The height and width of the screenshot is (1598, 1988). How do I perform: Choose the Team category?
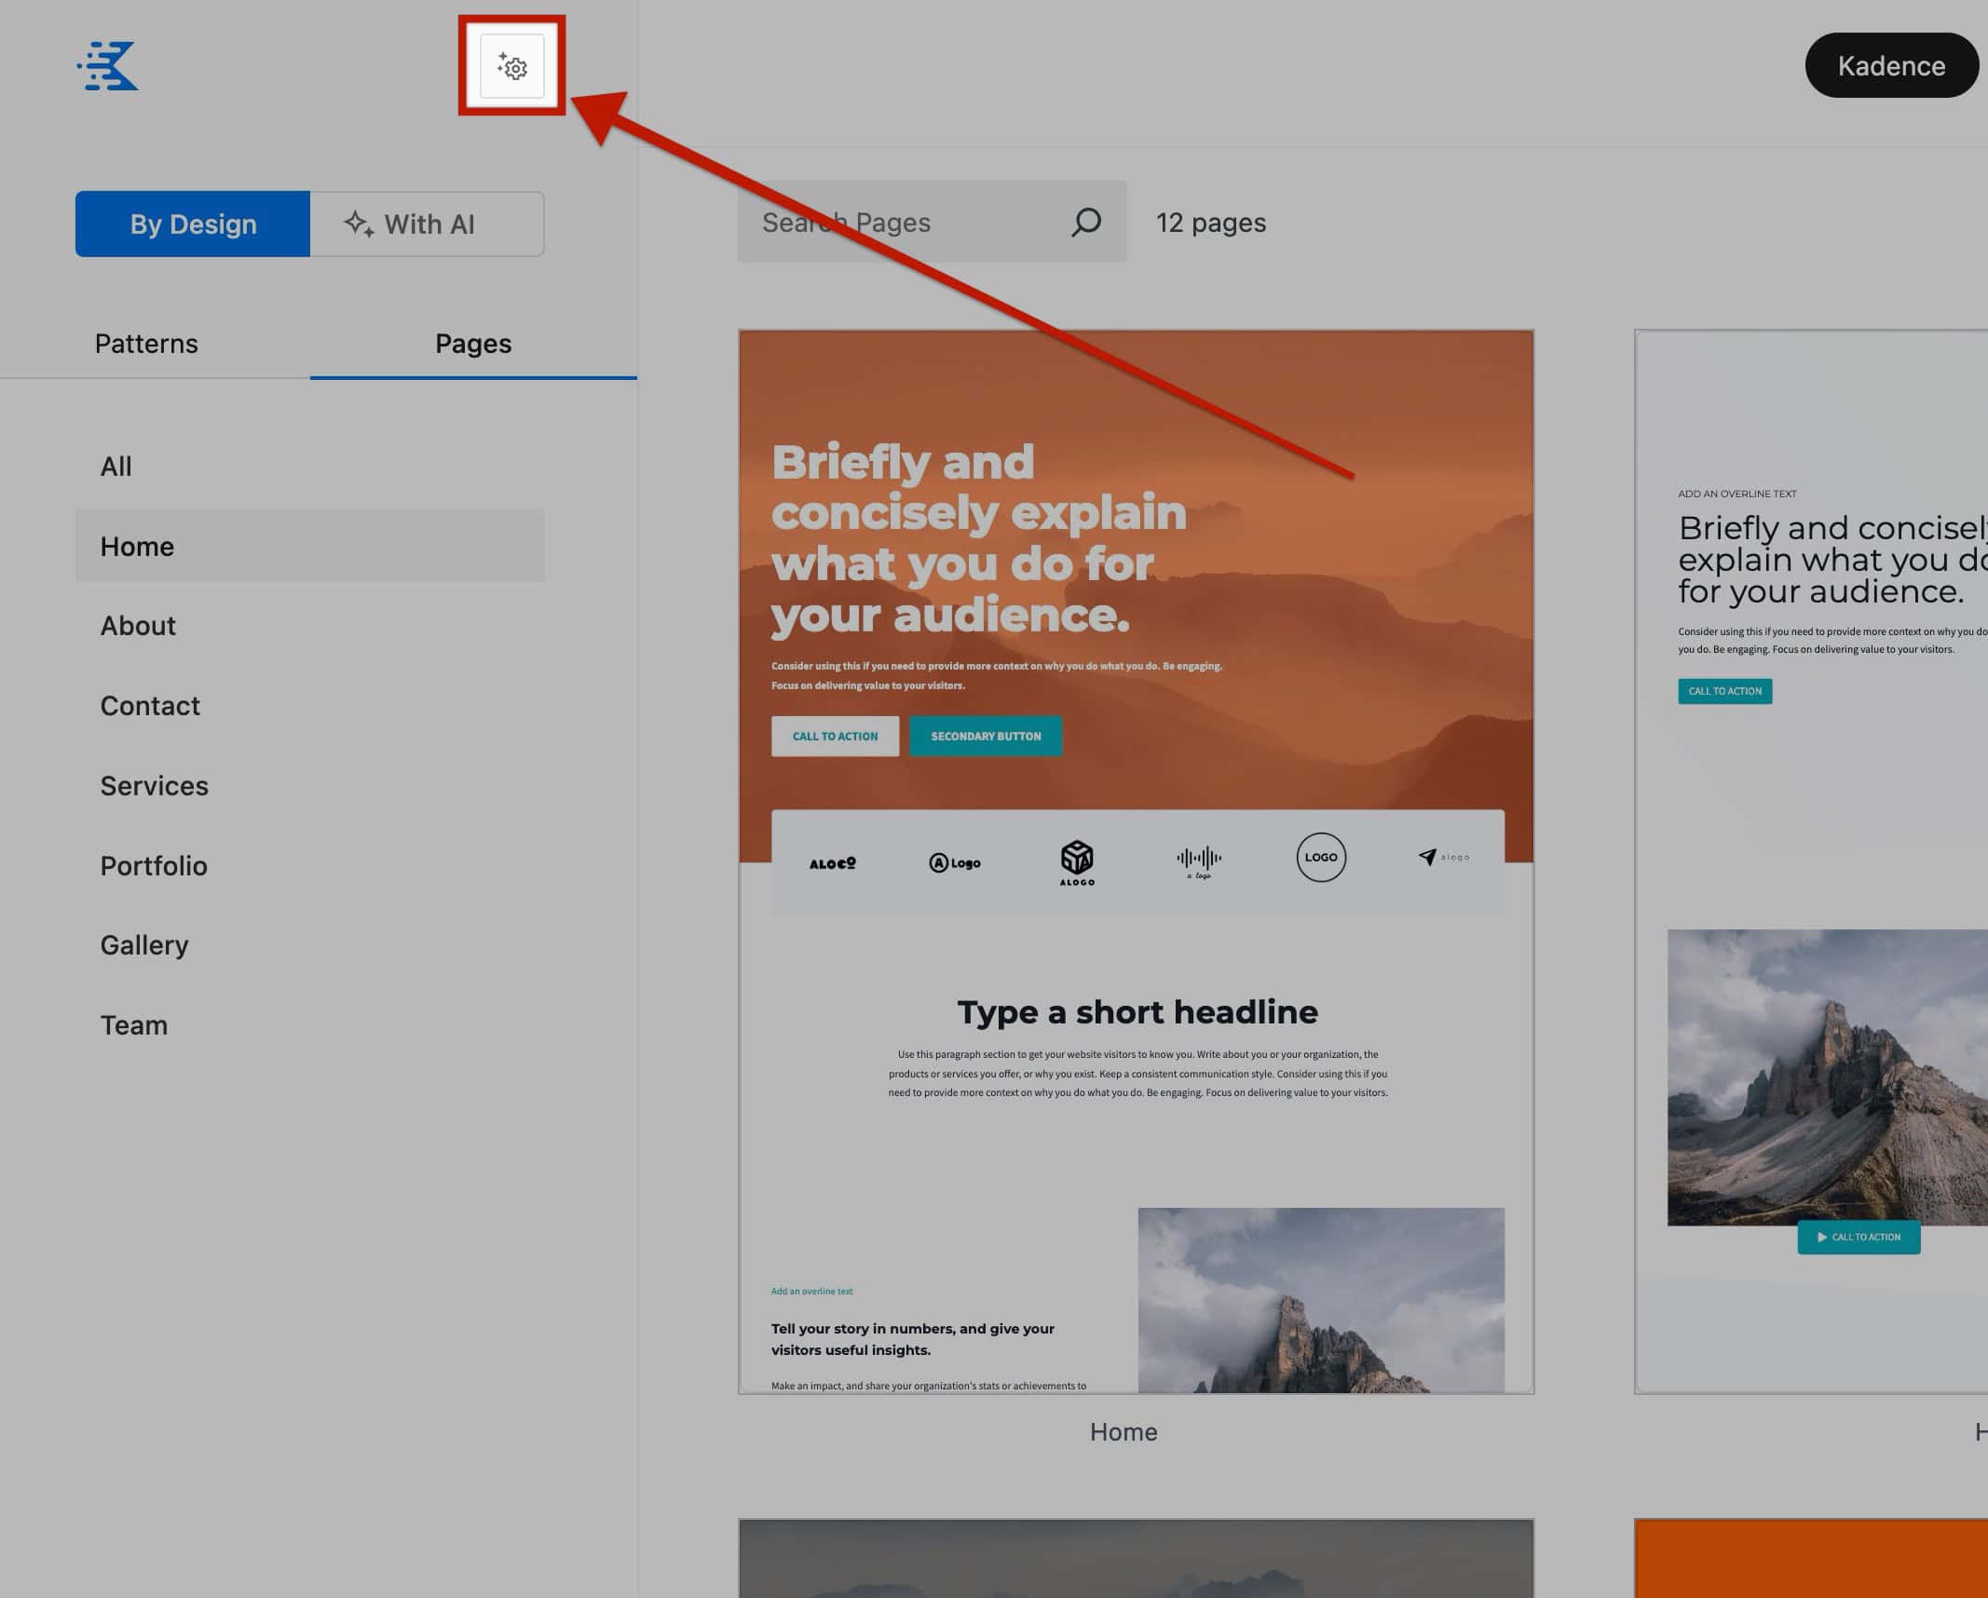134,1024
